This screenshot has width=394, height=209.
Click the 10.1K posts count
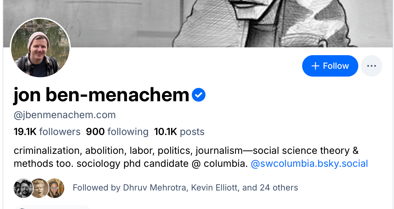point(179,132)
